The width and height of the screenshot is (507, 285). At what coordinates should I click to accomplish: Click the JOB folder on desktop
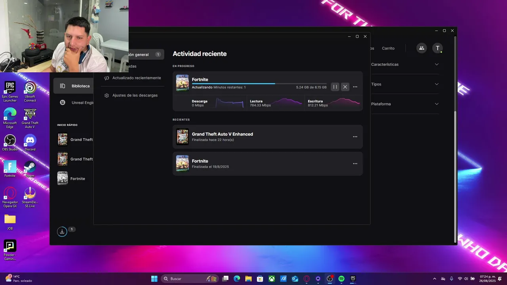point(10,222)
